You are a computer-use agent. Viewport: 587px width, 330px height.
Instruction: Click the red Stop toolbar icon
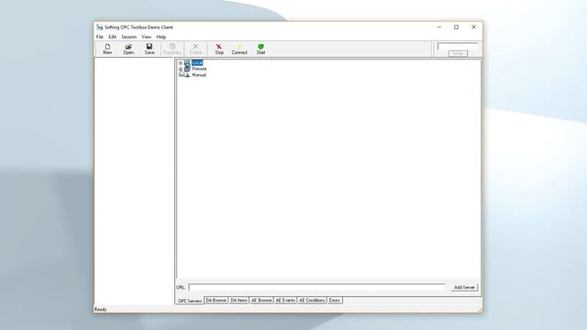(219, 47)
